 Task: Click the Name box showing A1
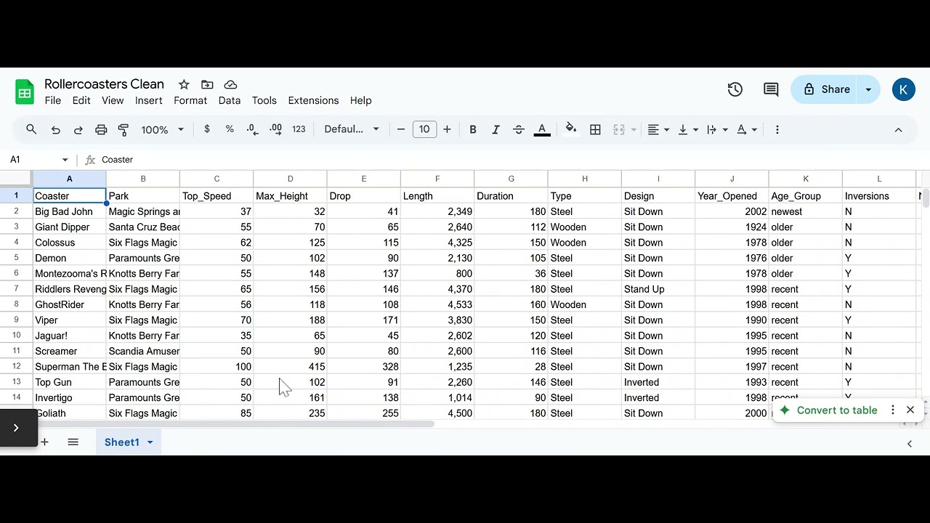(38, 160)
